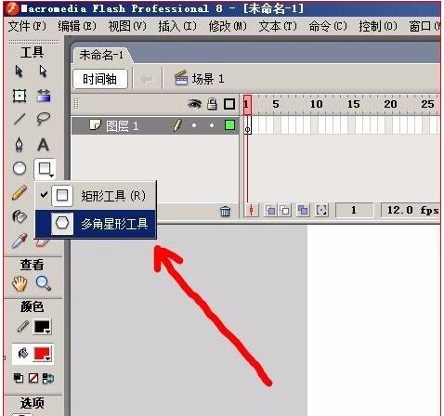444x416 pixels.
Task: Open the 修改(M) menu
Action: [x=228, y=26]
